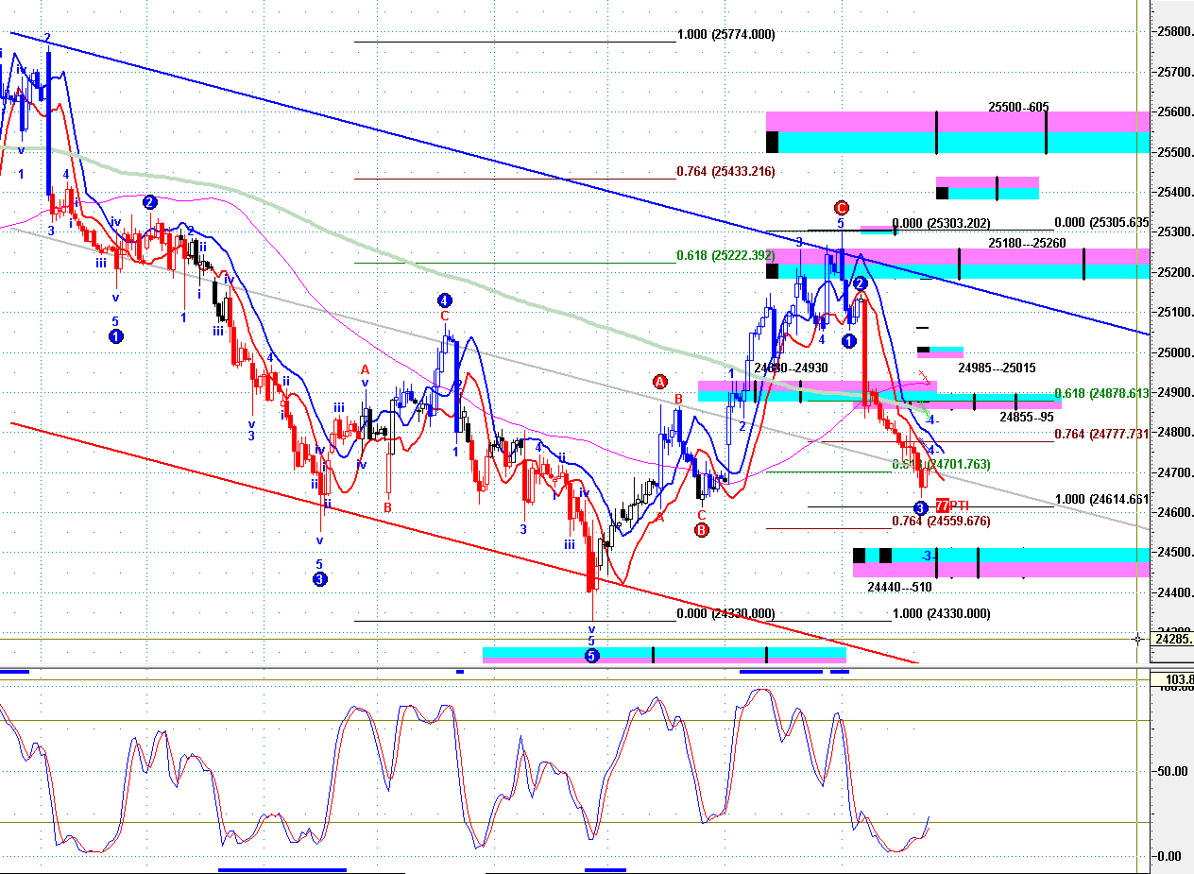Screen dimensions: 1194x874
Task: Click the 1.000 (24614.661) extension label
Action: [1101, 499]
